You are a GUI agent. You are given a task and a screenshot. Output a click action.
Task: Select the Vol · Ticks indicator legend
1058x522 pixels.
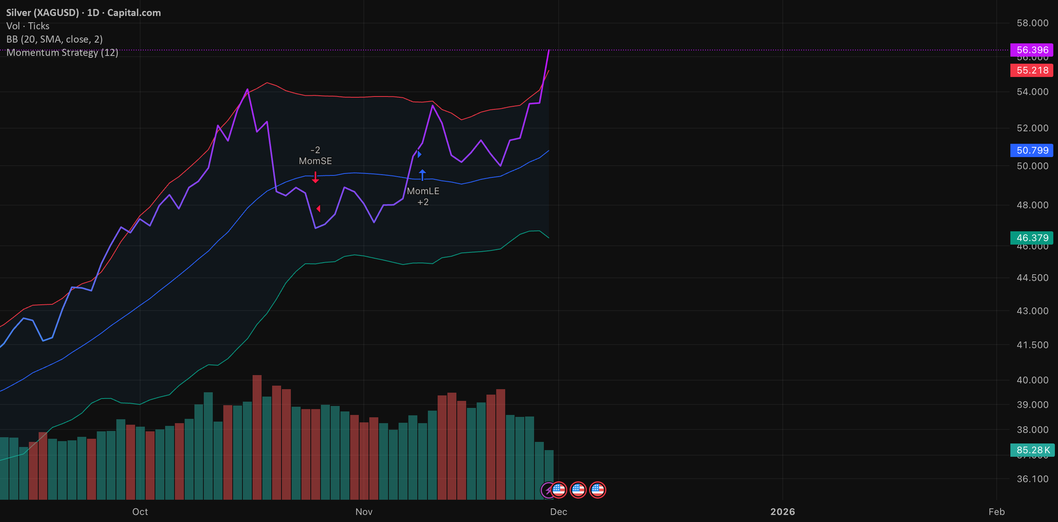28,26
